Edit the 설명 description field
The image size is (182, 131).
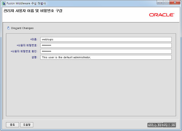106,57
